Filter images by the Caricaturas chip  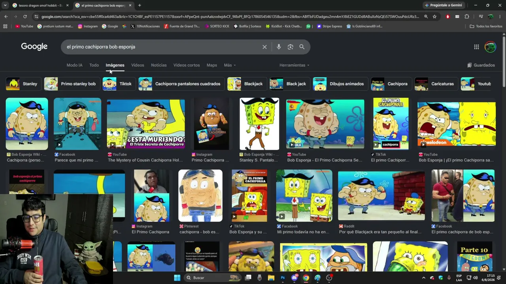pyautogui.click(x=436, y=84)
